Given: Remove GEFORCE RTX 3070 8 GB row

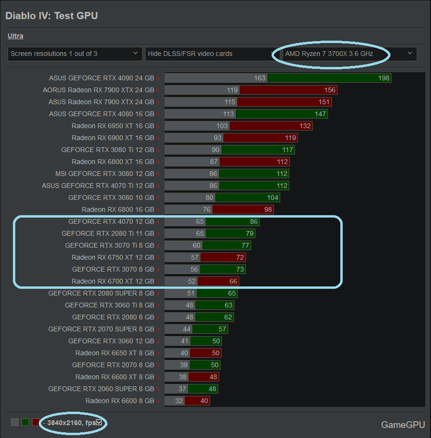Looking at the screenshot, I should pos(158,270).
